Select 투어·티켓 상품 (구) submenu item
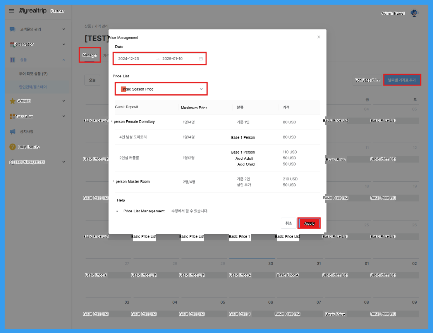The width and height of the screenshot is (433, 333). coord(33,74)
